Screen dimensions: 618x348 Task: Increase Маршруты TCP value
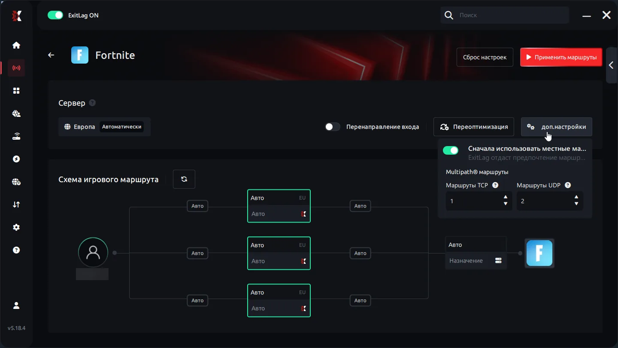(x=506, y=197)
